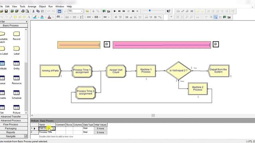
Task: Click the Start Over run button
Action: (x=133, y=11)
